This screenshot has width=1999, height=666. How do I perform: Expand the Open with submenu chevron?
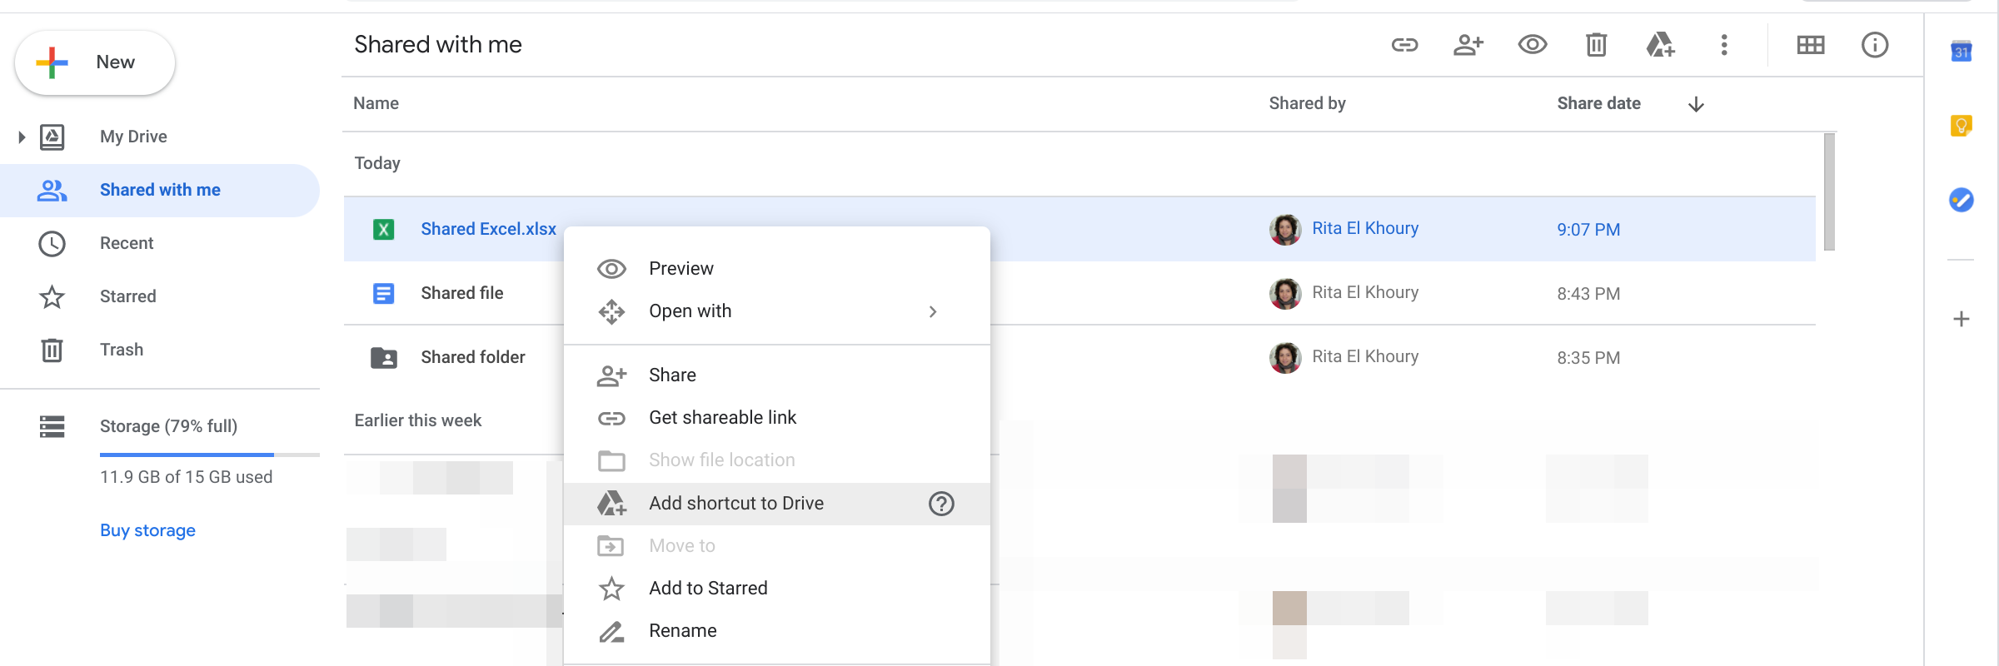click(933, 311)
